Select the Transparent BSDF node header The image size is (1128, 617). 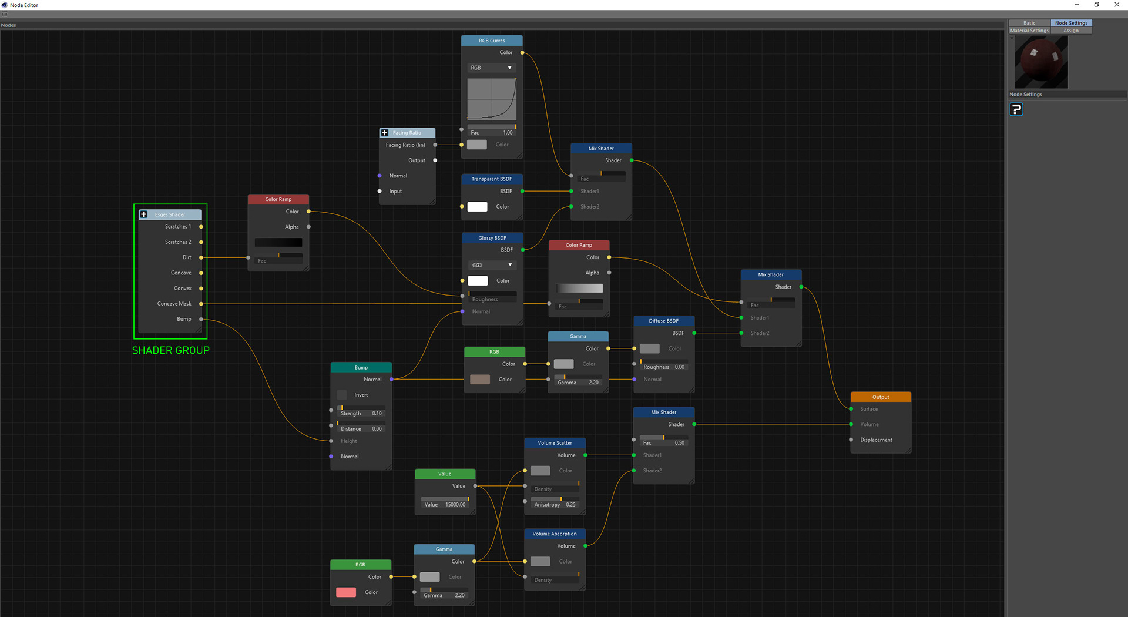[492, 179]
